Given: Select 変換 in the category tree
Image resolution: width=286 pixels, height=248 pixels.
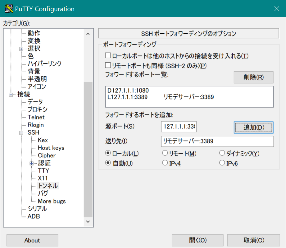Looking at the screenshot, I should click(x=34, y=41).
